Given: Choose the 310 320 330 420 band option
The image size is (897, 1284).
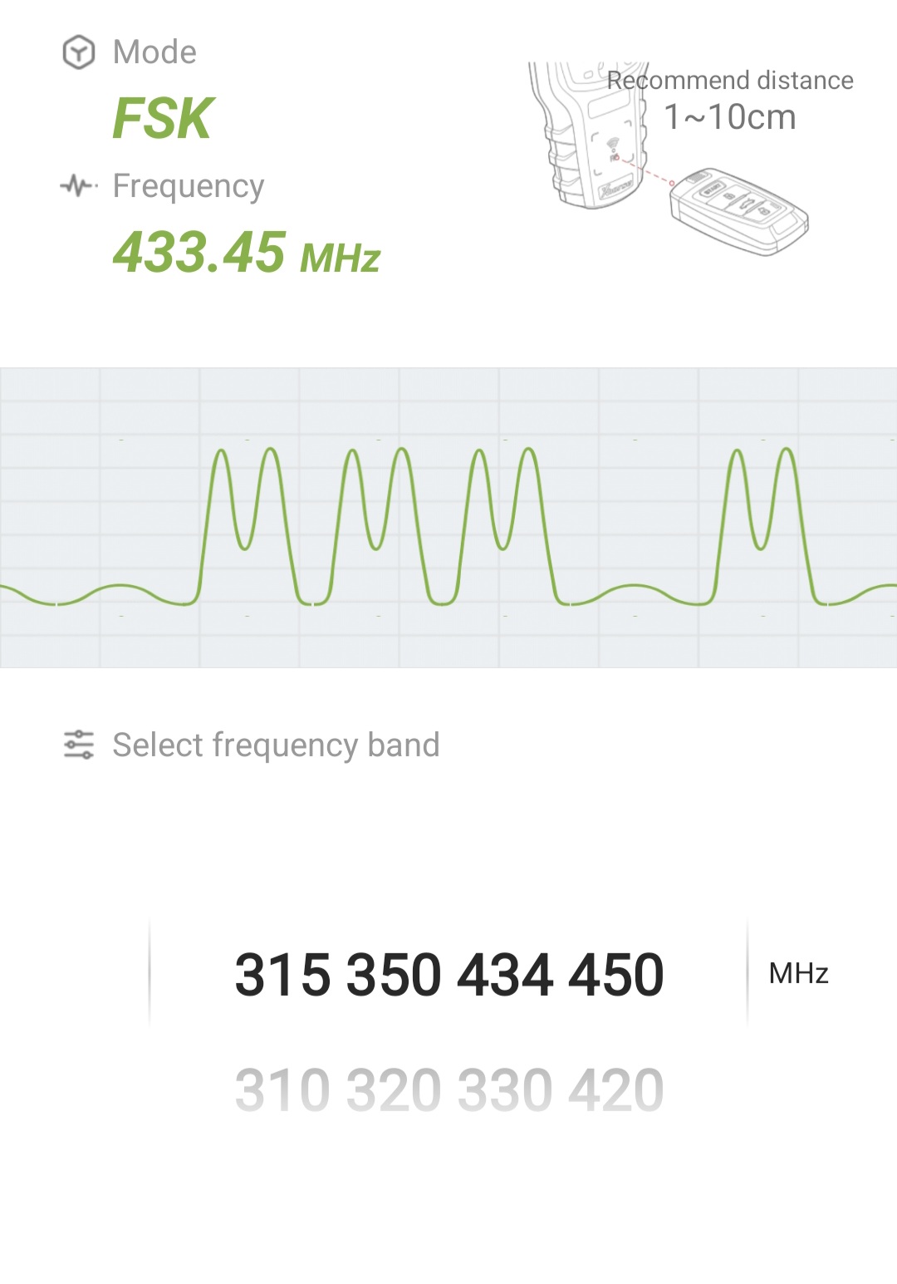Looking at the screenshot, I should click(x=449, y=1090).
